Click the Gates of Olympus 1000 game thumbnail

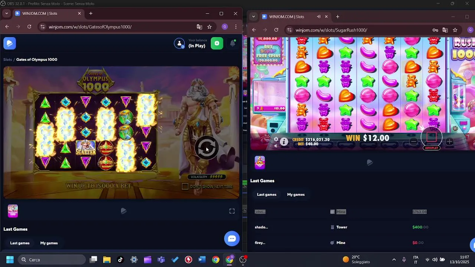click(x=13, y=211)
